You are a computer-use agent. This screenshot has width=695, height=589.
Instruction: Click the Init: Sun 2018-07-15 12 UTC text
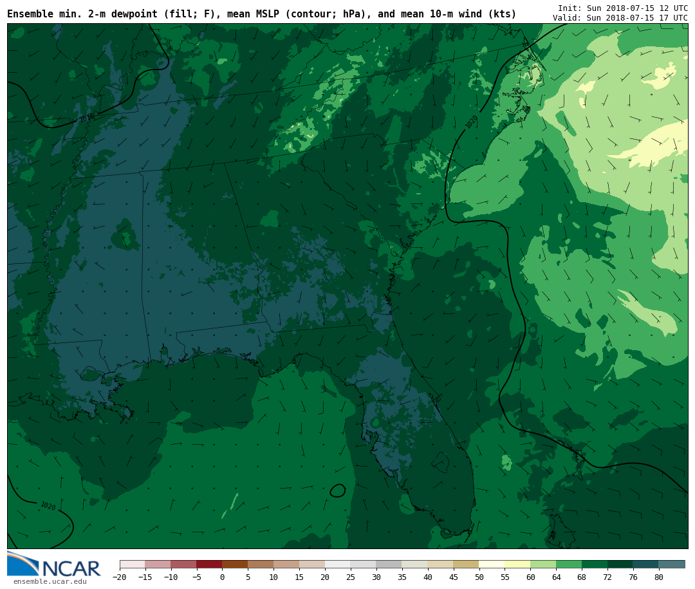click(x=623, y=8)
